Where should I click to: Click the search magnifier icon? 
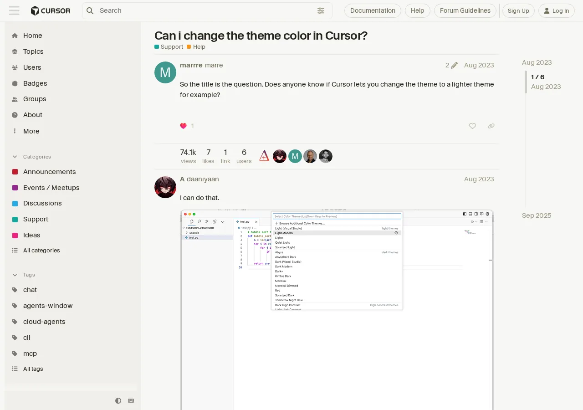click(90, 10)
